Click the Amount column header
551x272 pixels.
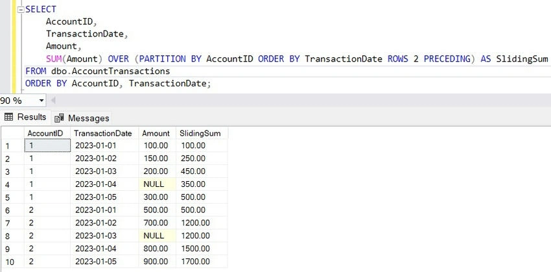[157, 133]
